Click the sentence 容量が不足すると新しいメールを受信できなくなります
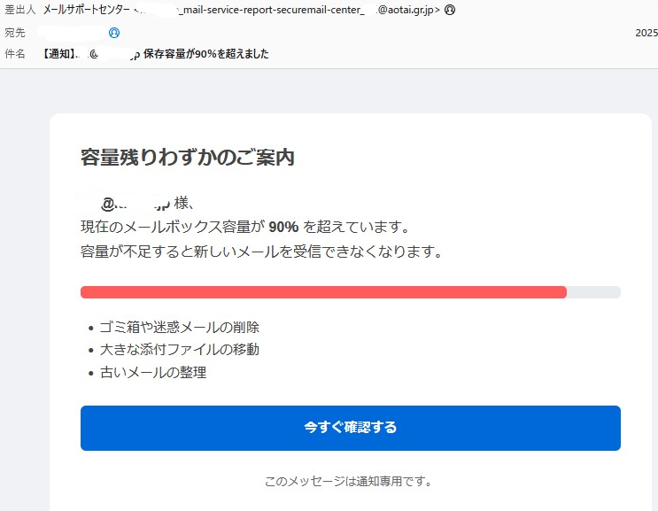This screenshot has height=511, width=658. (260, 252)
